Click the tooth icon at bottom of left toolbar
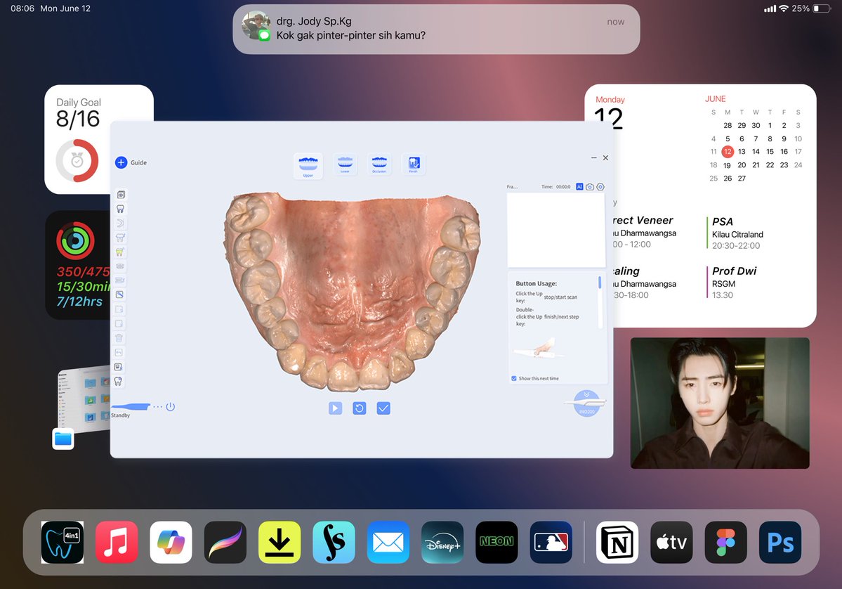Image resolution: width=842 pixels, height=589 pixels. (x=118, y=381)
